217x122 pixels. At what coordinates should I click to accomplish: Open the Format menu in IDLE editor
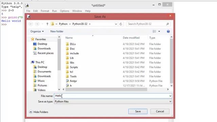tap(45, 11)
